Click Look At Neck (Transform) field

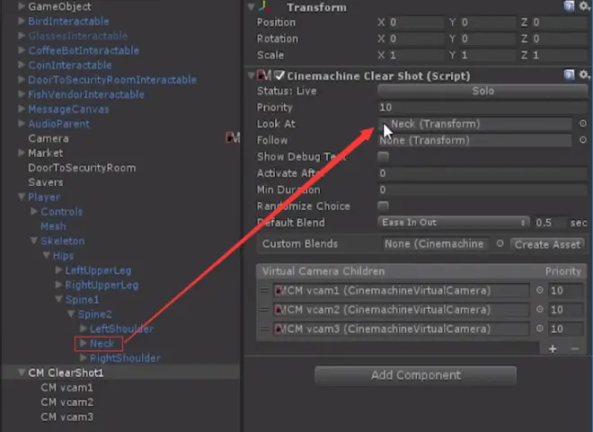(x=475, y=124)
